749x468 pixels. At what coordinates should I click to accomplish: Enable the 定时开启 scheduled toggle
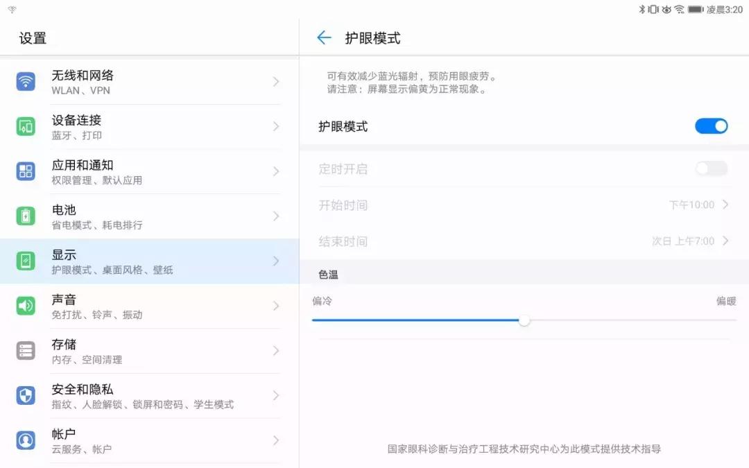[x=711, y=168]
